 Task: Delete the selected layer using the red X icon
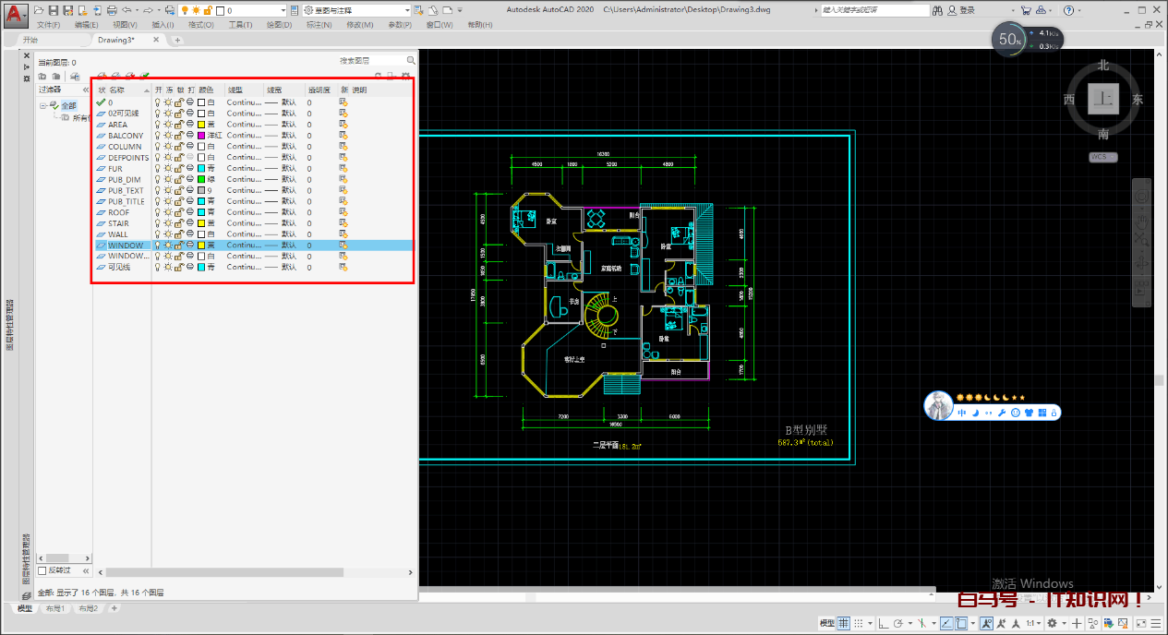(129, 76)
